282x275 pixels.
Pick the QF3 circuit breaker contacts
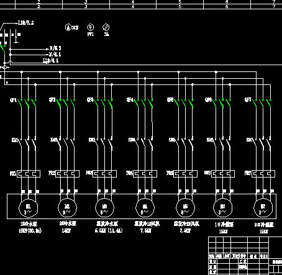tap(104, 103)
